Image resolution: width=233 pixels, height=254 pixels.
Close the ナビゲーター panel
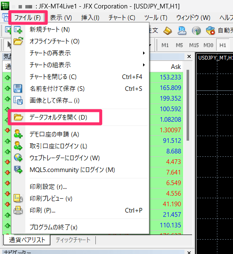[x=189, y=252]
